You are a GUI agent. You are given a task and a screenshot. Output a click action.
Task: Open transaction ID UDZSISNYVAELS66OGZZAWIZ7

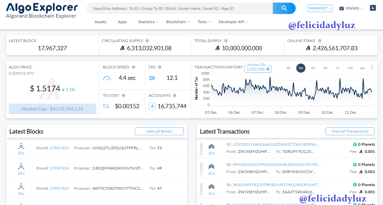point(276,144)
